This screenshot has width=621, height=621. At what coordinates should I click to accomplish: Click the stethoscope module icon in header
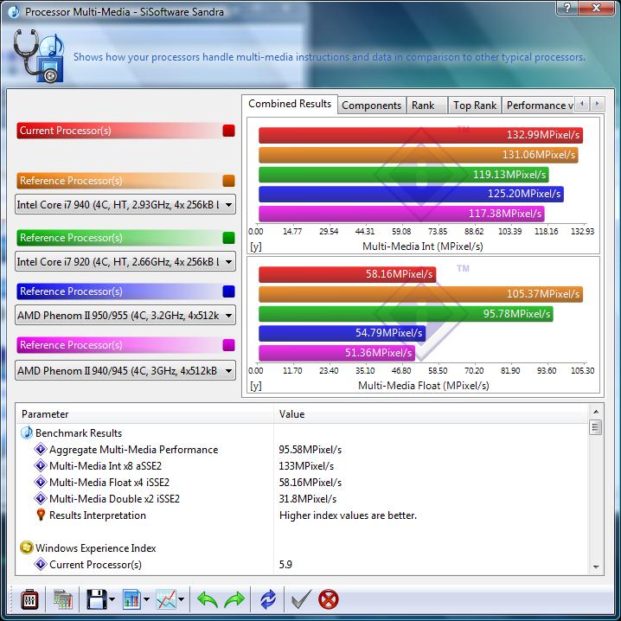pos(38,56)
